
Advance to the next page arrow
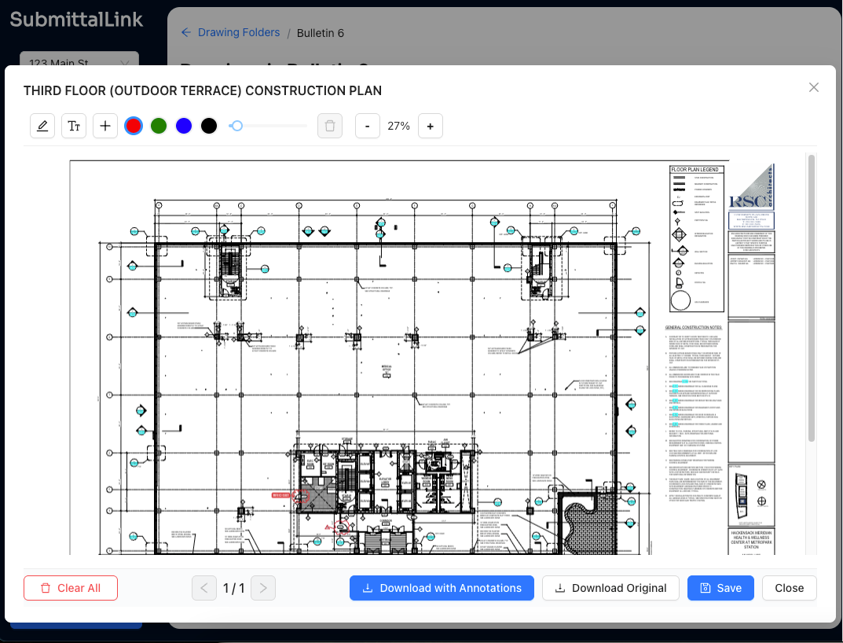(262, 587)
